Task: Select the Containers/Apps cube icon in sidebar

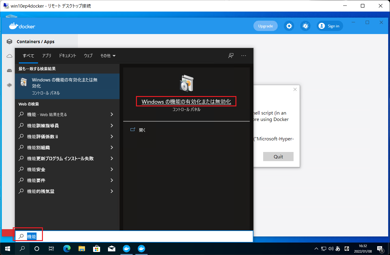Action: click(x=9, y=41)
